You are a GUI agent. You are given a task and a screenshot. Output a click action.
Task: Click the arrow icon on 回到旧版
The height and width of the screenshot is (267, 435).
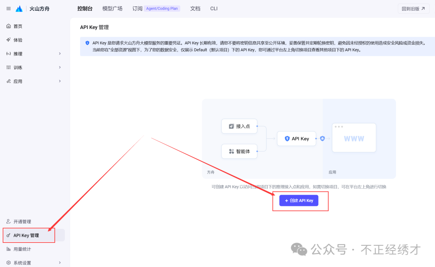pyautogui.click(x=423, y=8)
